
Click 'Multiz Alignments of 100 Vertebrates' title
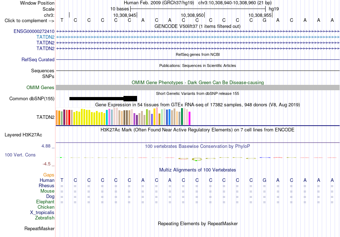pyautogui.click(x=198, y=170)
